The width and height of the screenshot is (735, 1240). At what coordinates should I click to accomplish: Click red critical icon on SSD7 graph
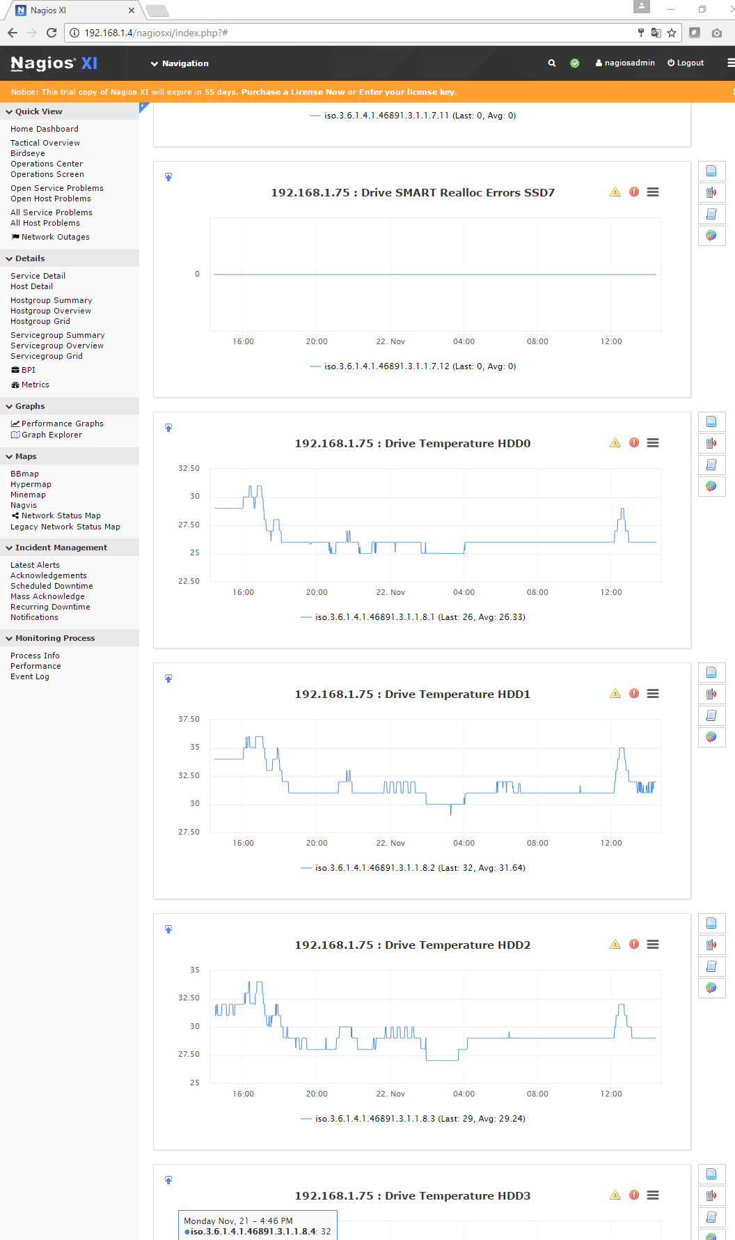(634, 192)
